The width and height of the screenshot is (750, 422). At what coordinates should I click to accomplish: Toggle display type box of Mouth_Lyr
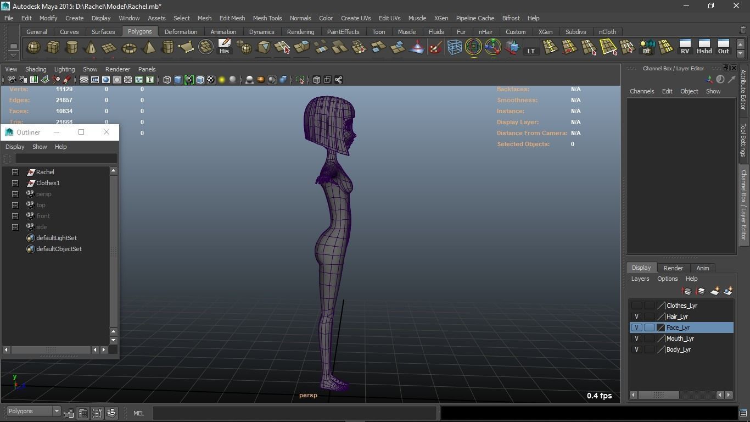(650, 338)
